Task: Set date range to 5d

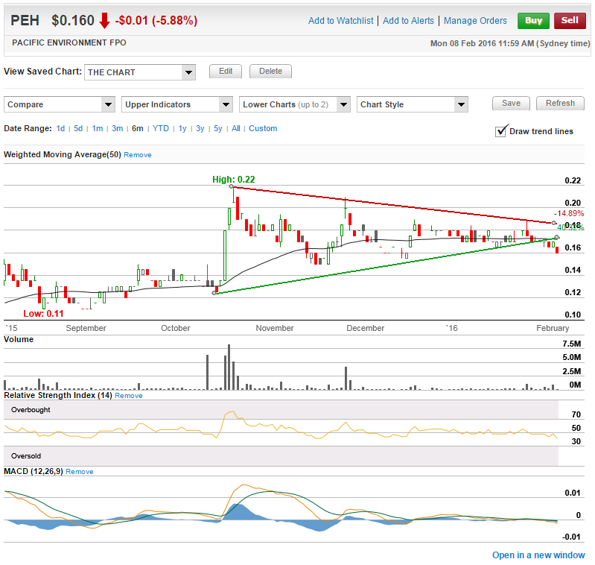Action: coord(78,128)
